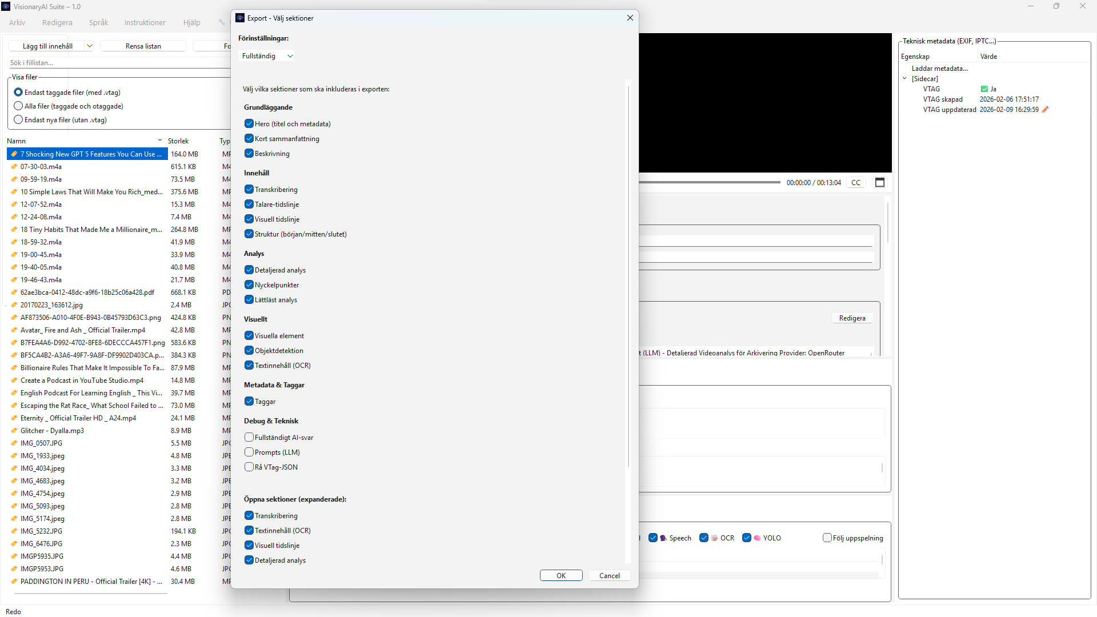Click the CC captions button
The height and width of the screenshot is (617, 1097).
tap(855, 183)
